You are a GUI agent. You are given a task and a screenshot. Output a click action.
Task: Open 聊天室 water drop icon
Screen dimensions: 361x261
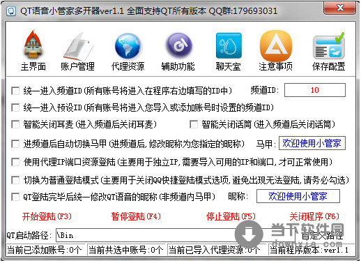click(x=229, y=45)
